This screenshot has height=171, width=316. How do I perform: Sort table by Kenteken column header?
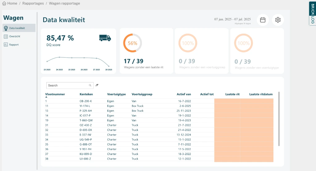pyautogui.click(x=86, y=94)
